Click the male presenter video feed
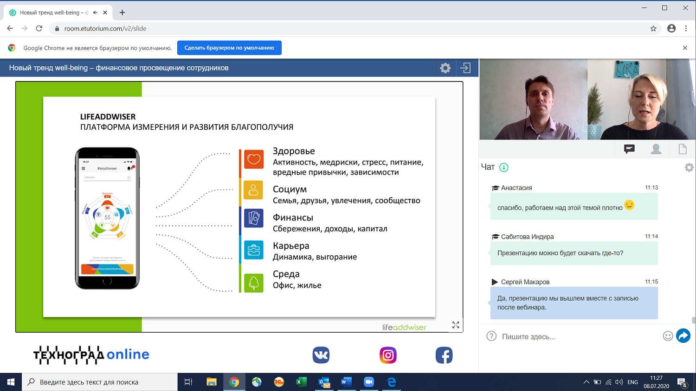The image size is (696, 391). click(x=534, y=100)
